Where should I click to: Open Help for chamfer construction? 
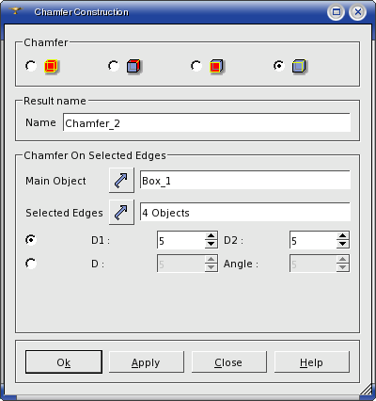click(x=312, y=362)
